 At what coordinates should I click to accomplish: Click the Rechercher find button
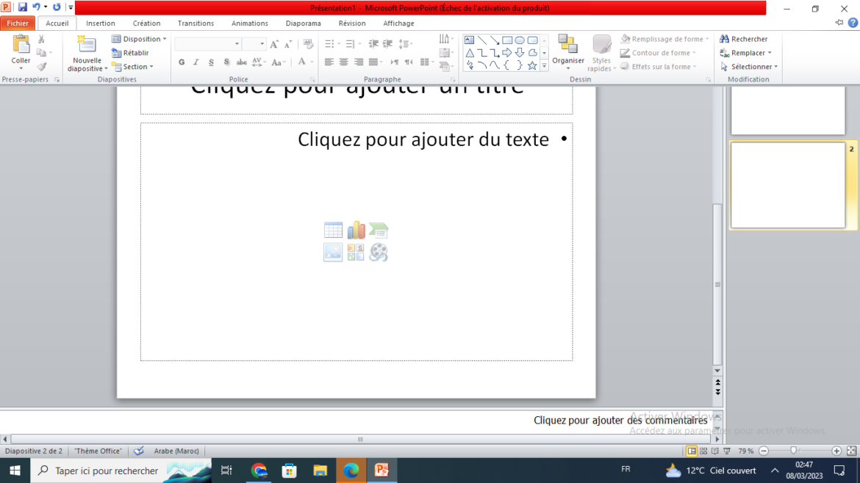tap(743, 39)
